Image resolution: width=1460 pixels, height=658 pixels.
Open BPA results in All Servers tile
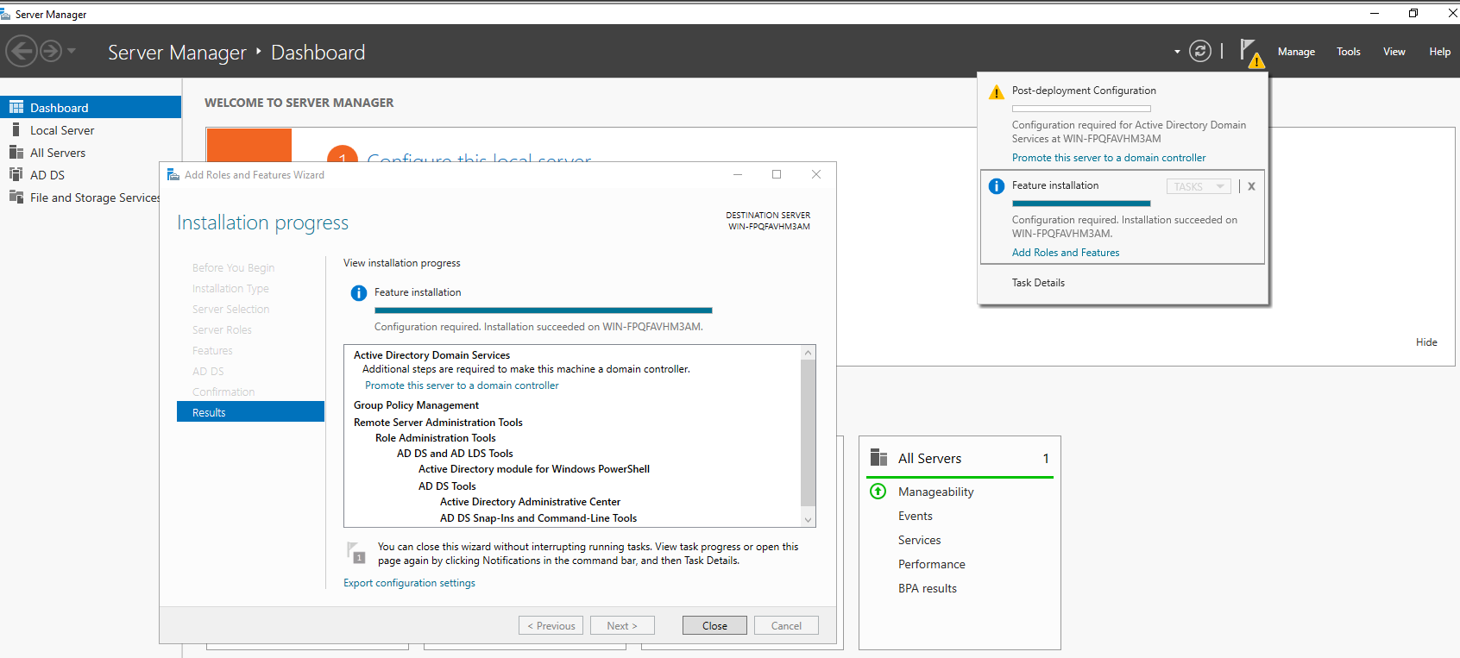click(x=927, y=588)
